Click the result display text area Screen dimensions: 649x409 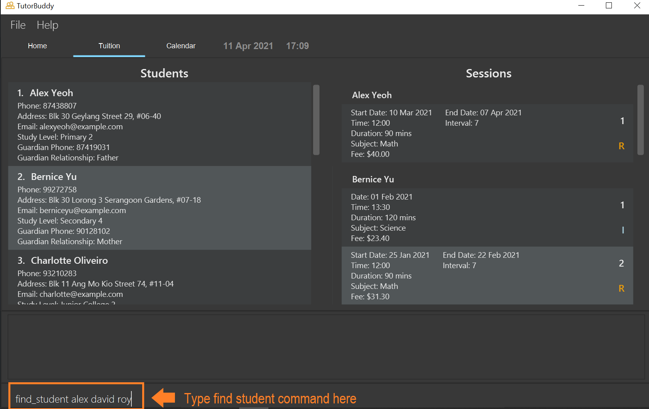[x=326, y=347]
